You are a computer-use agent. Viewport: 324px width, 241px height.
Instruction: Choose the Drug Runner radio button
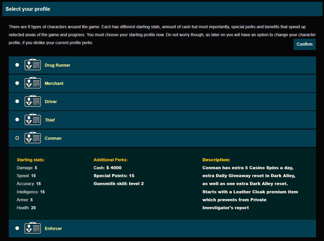[17, 65]
